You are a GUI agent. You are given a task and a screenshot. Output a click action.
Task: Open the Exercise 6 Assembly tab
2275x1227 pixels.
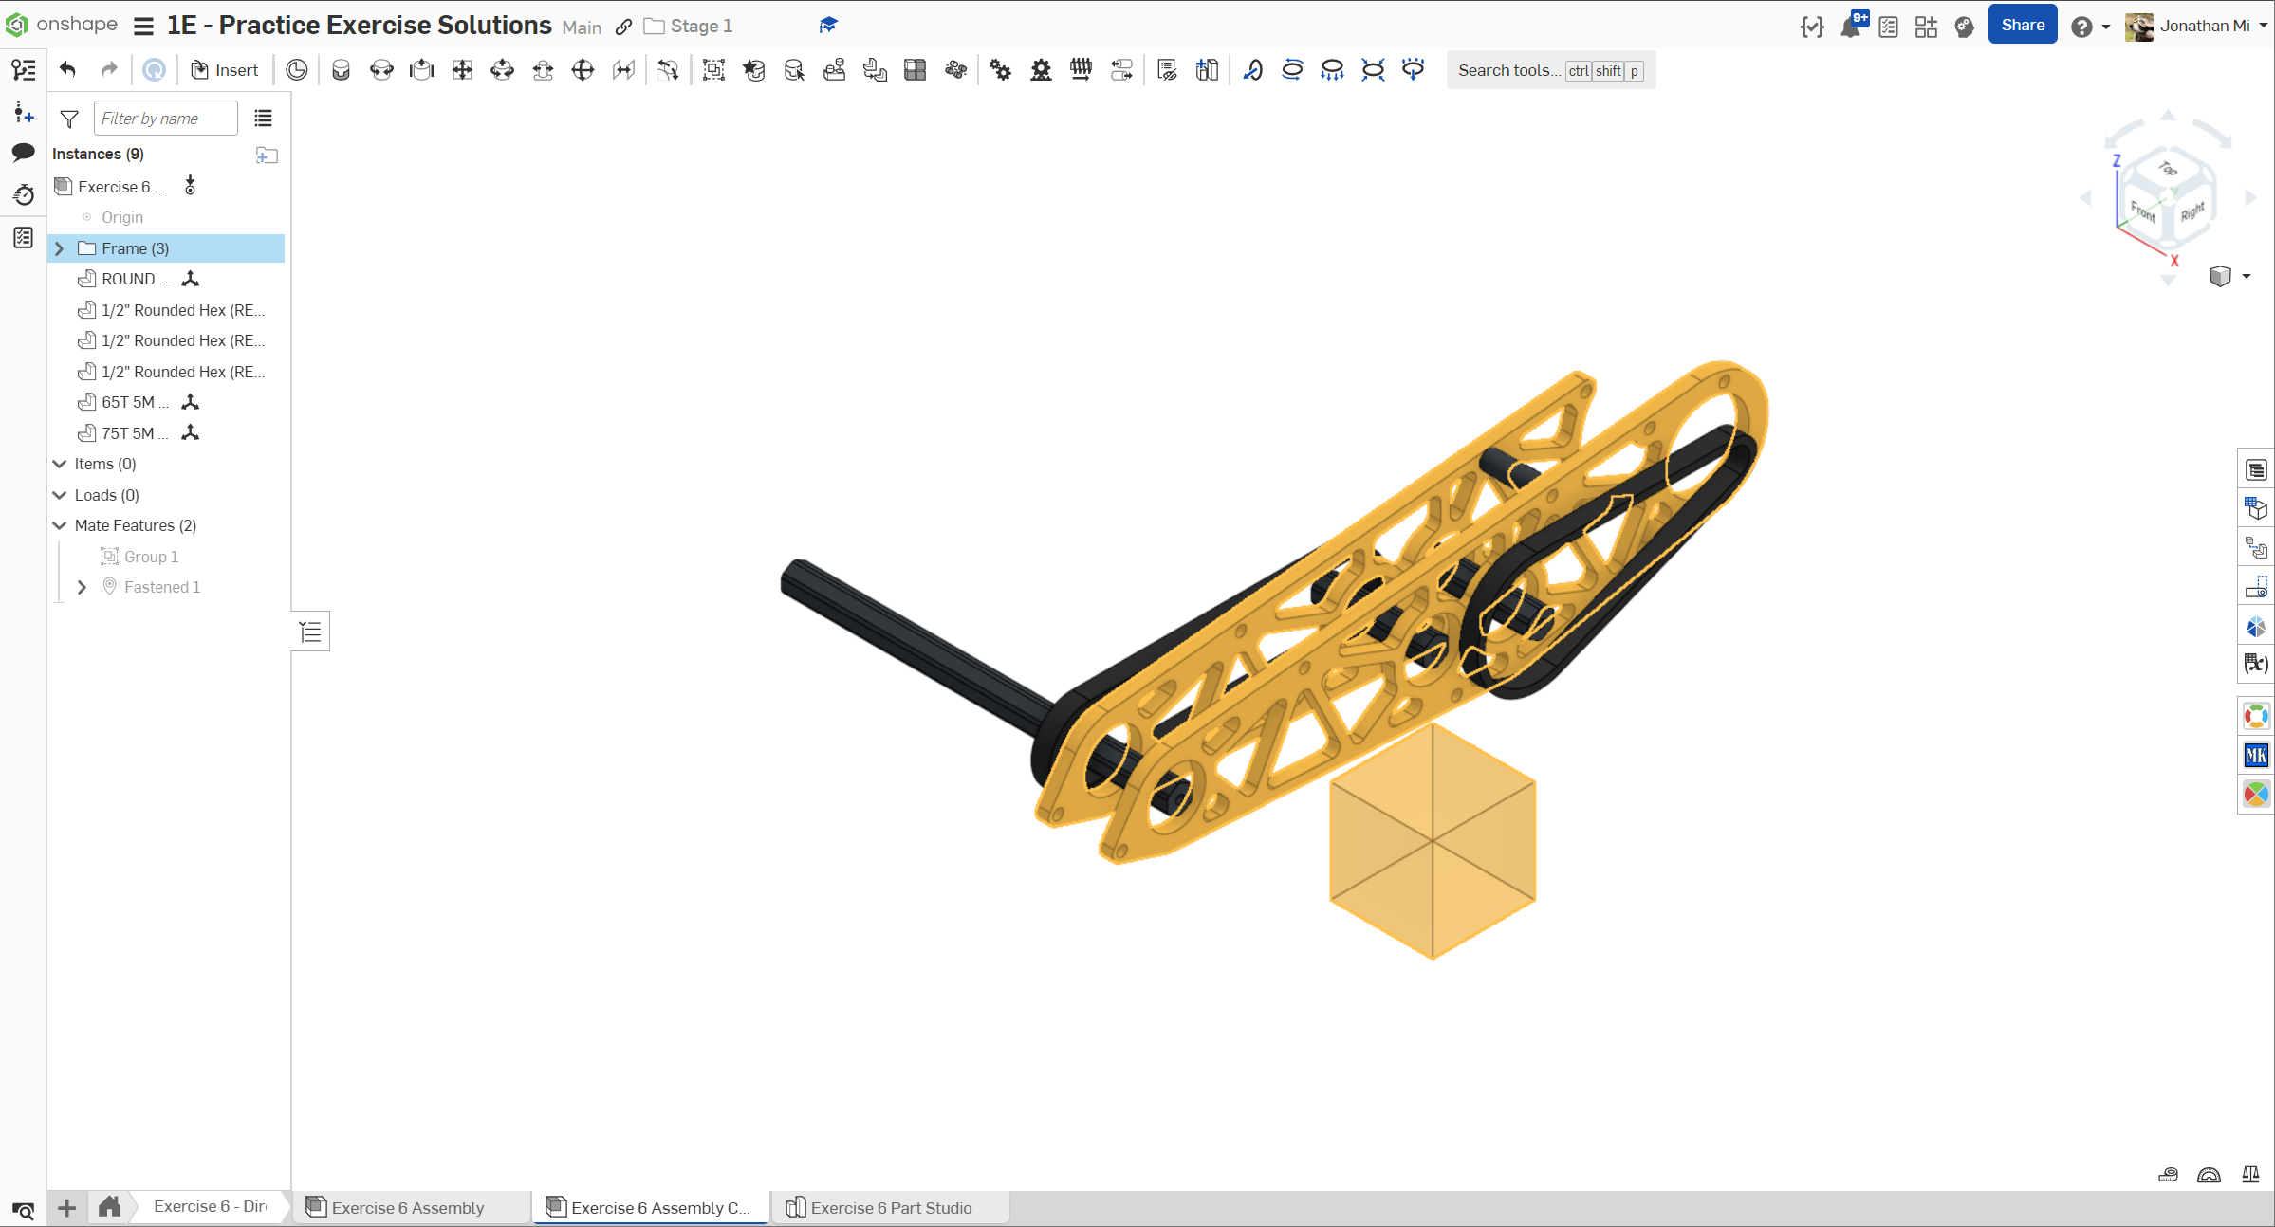pyautogui.click(x=408, y=1207)
